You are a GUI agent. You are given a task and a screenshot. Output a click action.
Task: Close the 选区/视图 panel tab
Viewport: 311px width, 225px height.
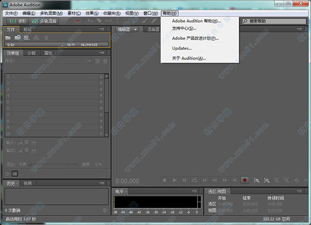(228, 191)
